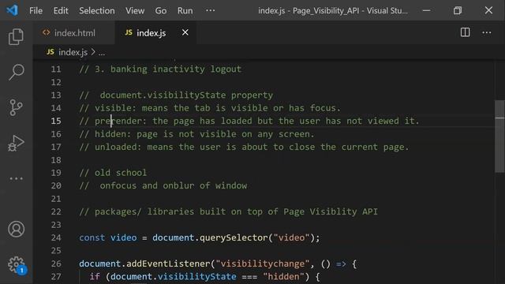Click the VS Code logo icon
Image resolution: width=505 pixels, height=284 pixels.
12,10
